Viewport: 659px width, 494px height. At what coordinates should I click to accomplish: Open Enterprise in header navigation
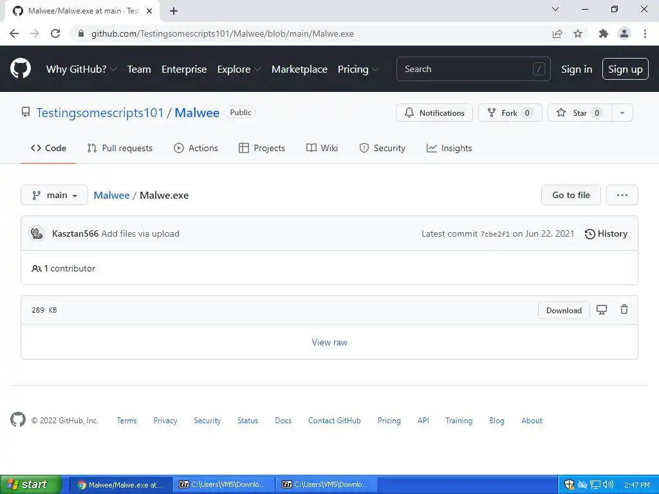tap(184, 69)
